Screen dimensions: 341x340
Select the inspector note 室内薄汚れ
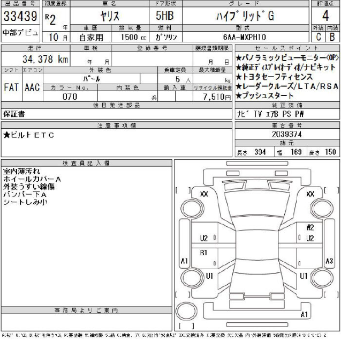tap(20, 171)
